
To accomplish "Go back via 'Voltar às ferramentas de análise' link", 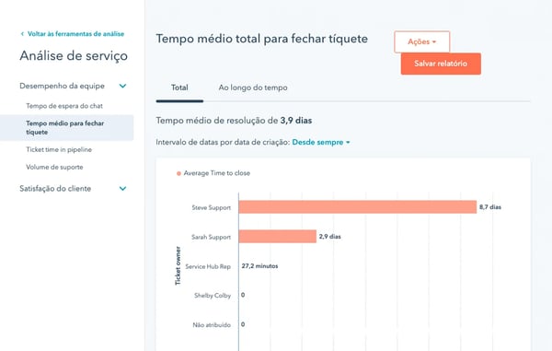I will coord(73,34).
